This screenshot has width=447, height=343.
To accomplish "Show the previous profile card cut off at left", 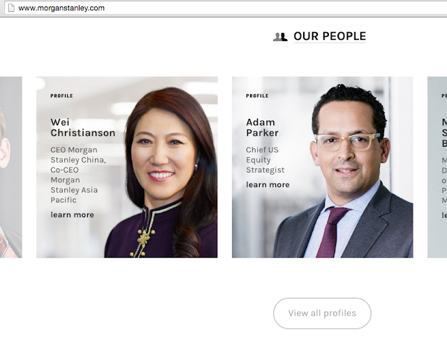I will pyautogui.click(x=11, y=167).
